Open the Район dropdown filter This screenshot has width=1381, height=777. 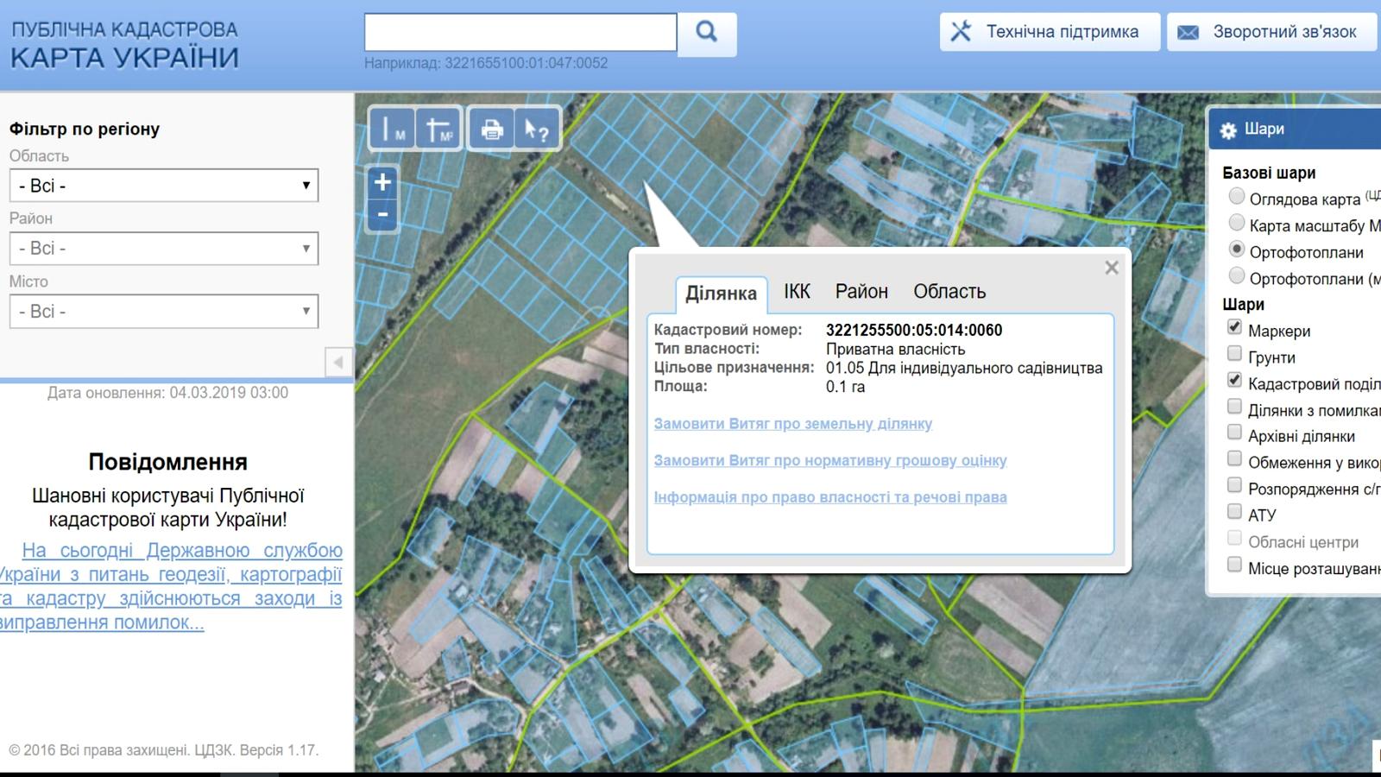164,249
